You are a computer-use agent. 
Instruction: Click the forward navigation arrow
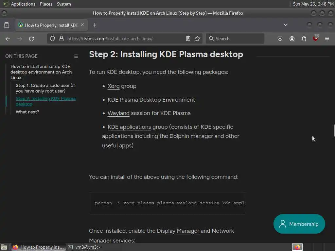(x=20, y=39)
